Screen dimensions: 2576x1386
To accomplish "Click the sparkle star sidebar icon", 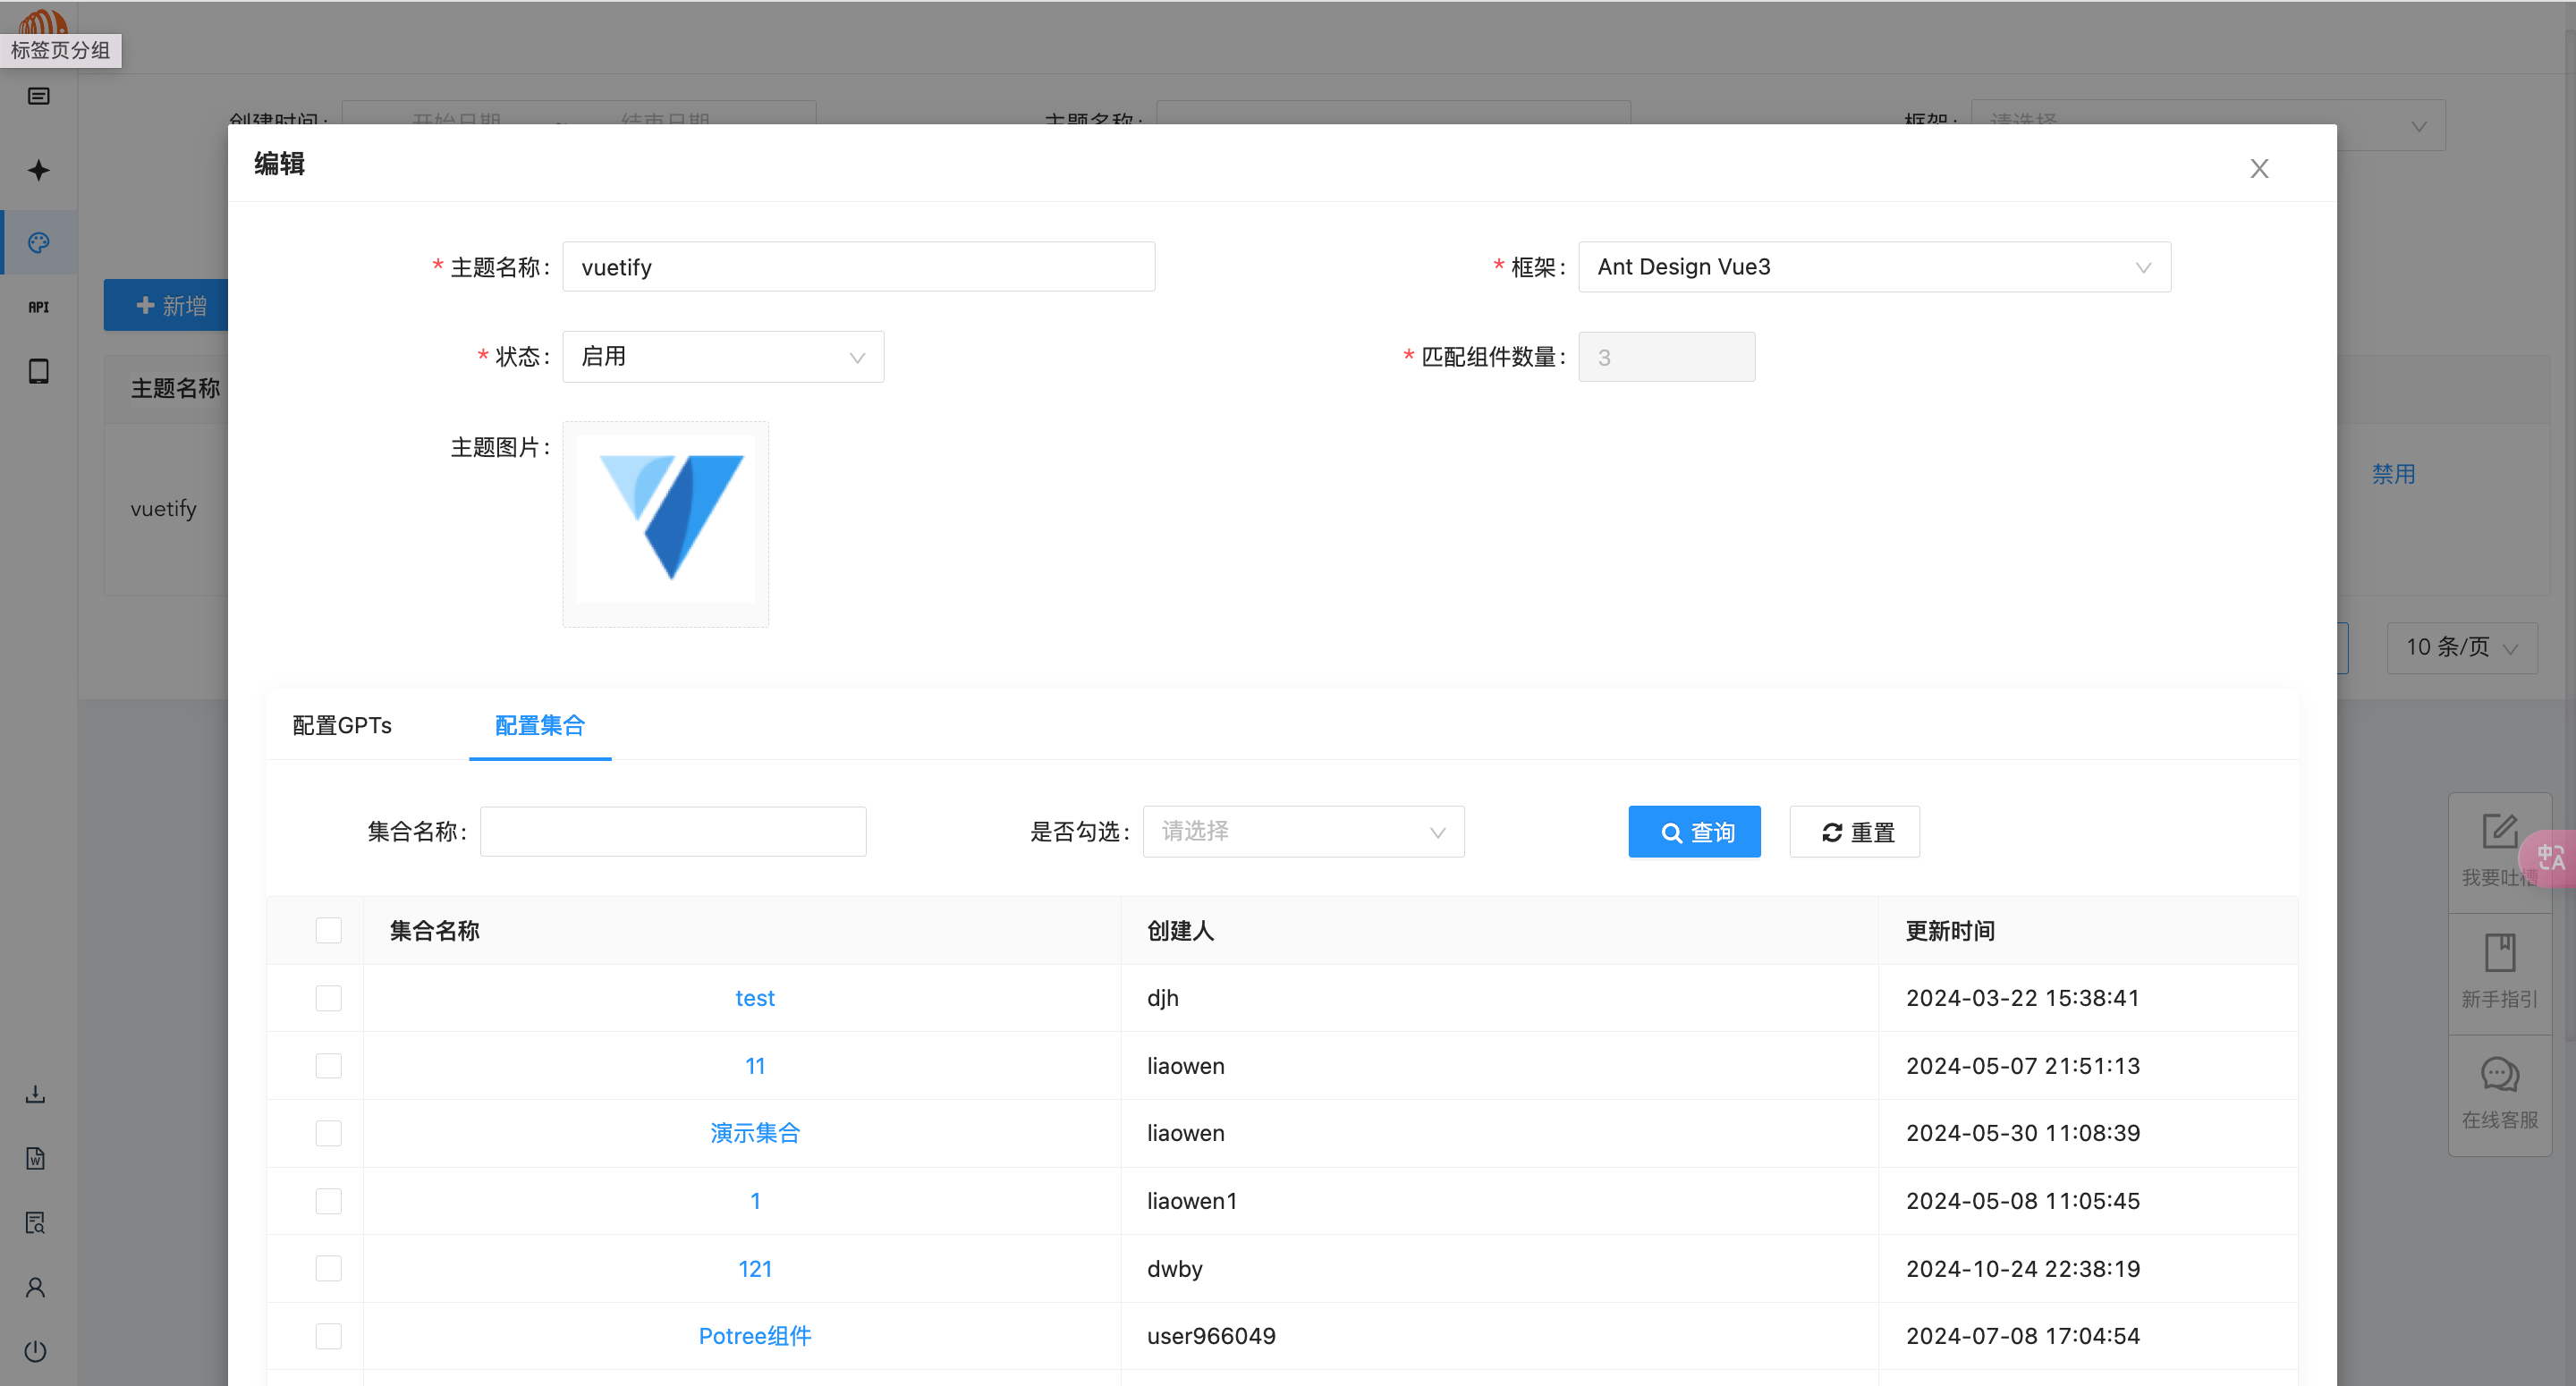I will pos(38,170).
